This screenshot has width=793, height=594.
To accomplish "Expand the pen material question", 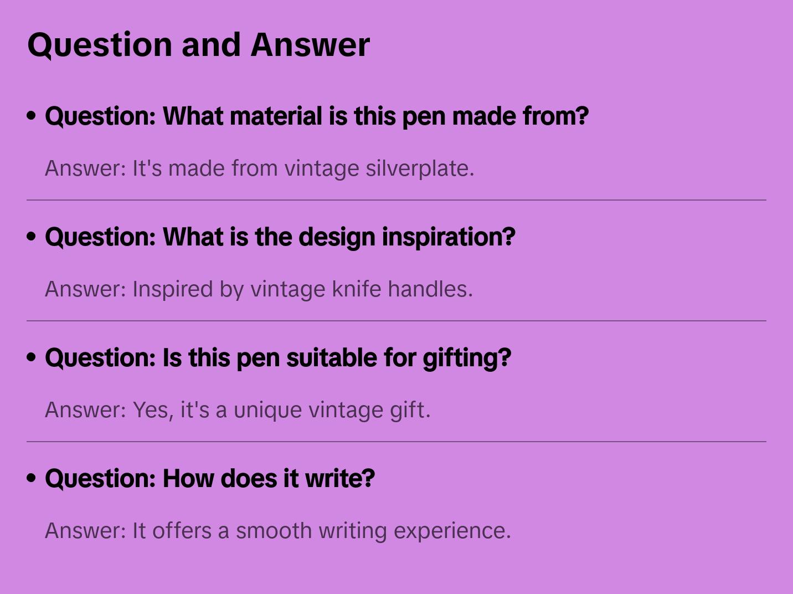I will pyautogui.click(x=316, y=116).
